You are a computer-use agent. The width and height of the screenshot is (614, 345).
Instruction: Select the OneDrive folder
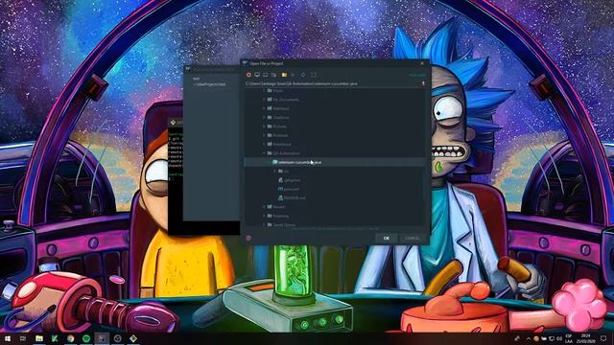(281, 117)
